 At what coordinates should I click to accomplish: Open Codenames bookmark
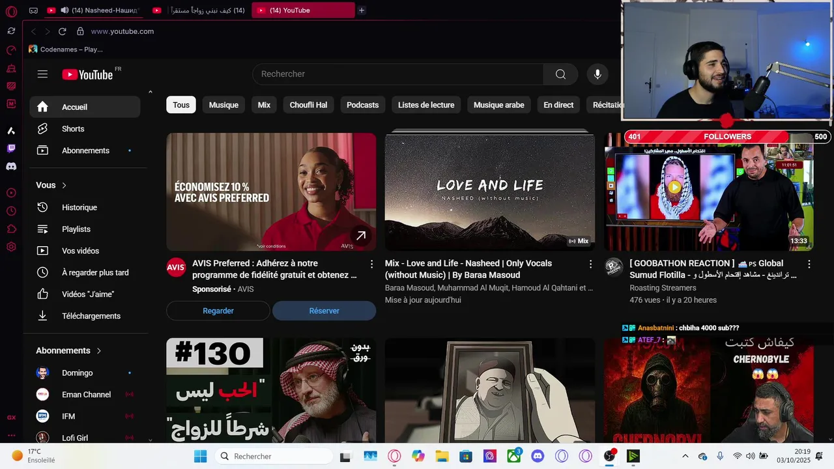click(66, 49)
